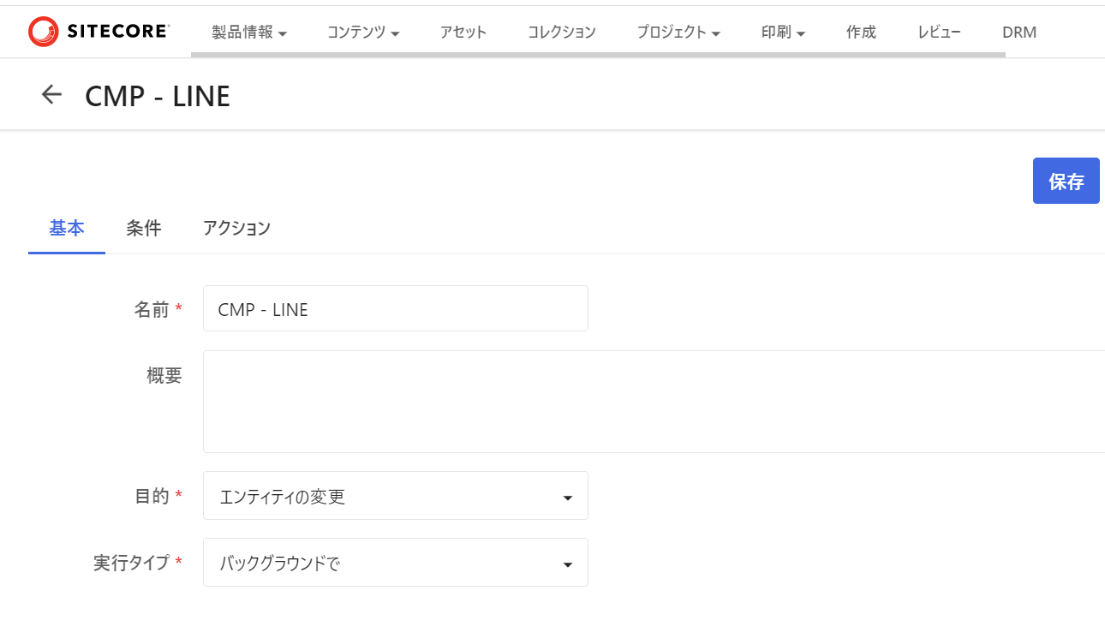The image size is (1105, 644).
Task: Open the レビュー page
Action: (x=939, y=33)
